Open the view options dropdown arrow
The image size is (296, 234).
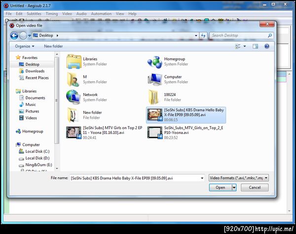(245, 46)
